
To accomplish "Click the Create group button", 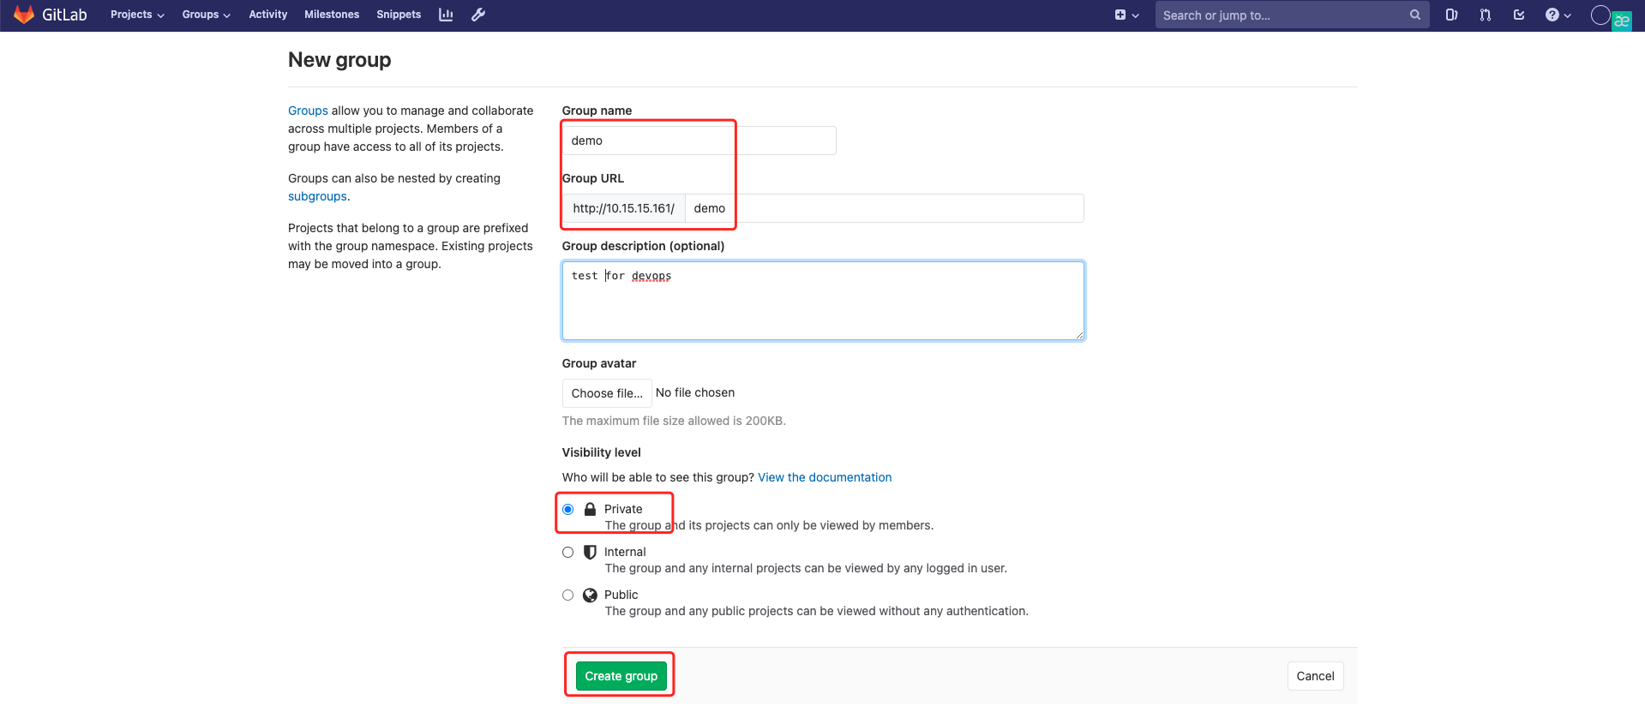I will tap(621, 676).
